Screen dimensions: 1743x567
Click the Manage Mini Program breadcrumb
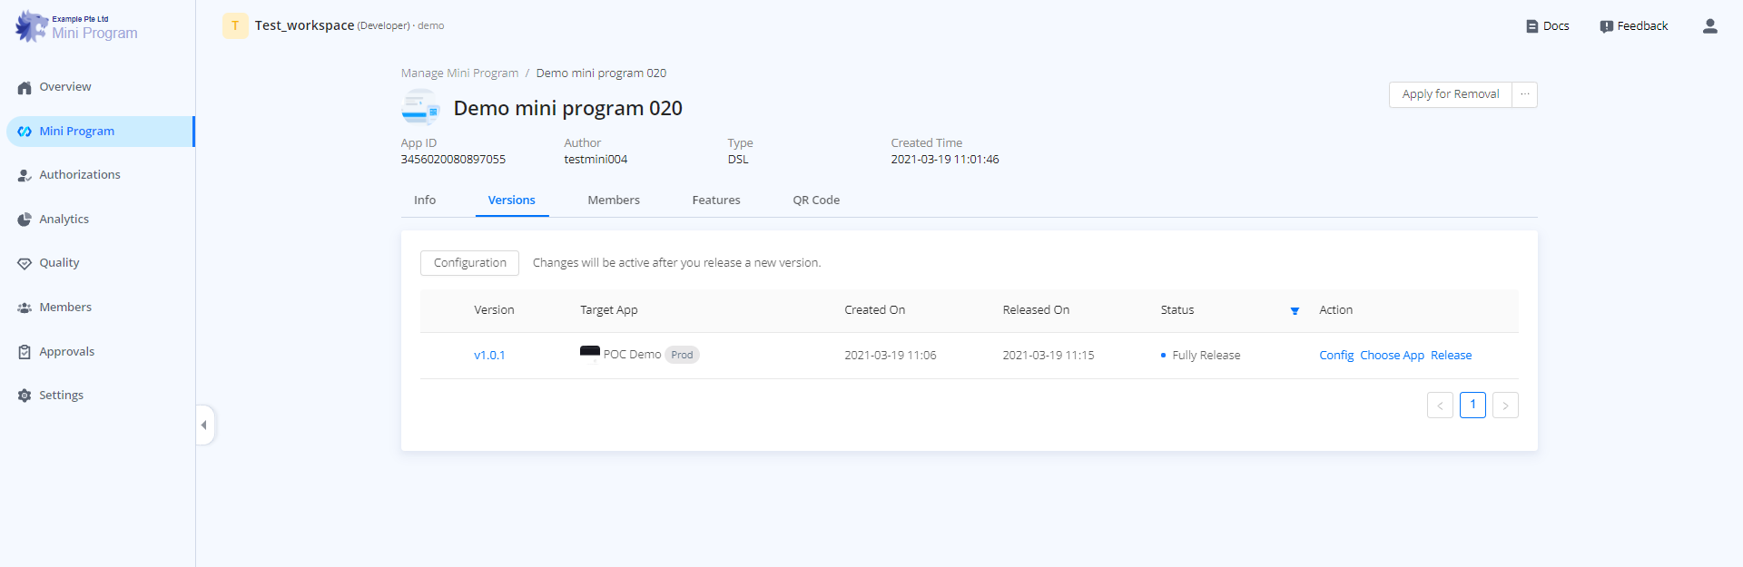tap(460, 73)
